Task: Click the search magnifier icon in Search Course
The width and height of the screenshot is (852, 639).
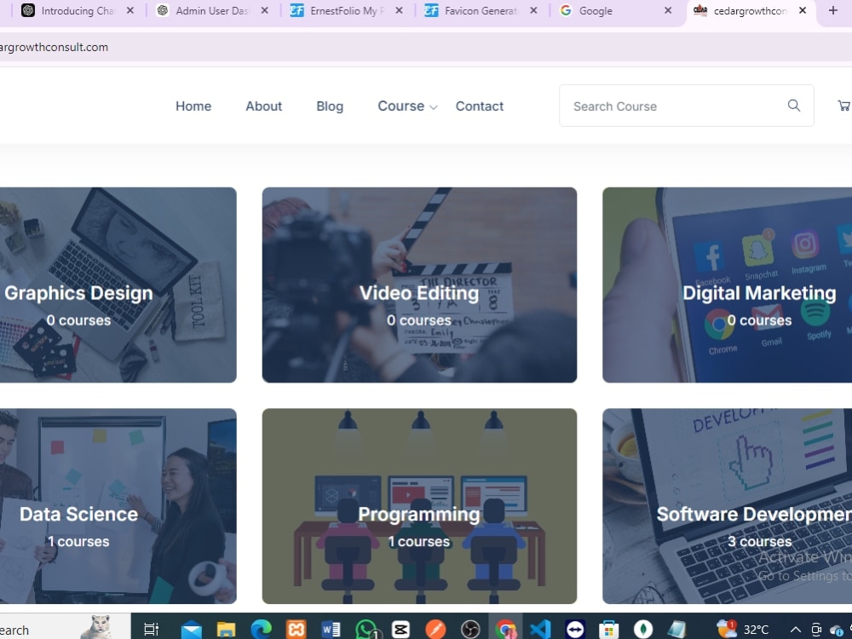Action: (794, 106)
